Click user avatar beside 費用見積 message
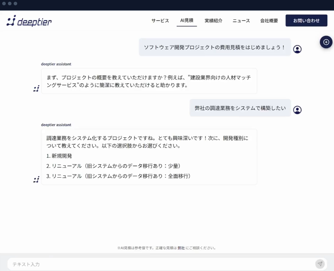Image resolution: width=334 pixels, height=271 pixels. click(297, 49)
